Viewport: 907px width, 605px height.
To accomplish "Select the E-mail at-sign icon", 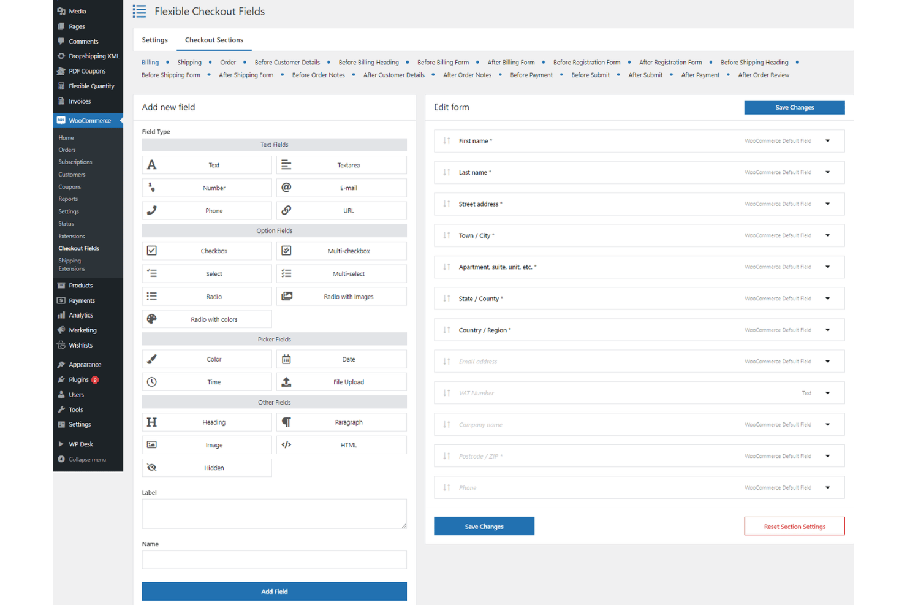I will click(x=286, y=188).
